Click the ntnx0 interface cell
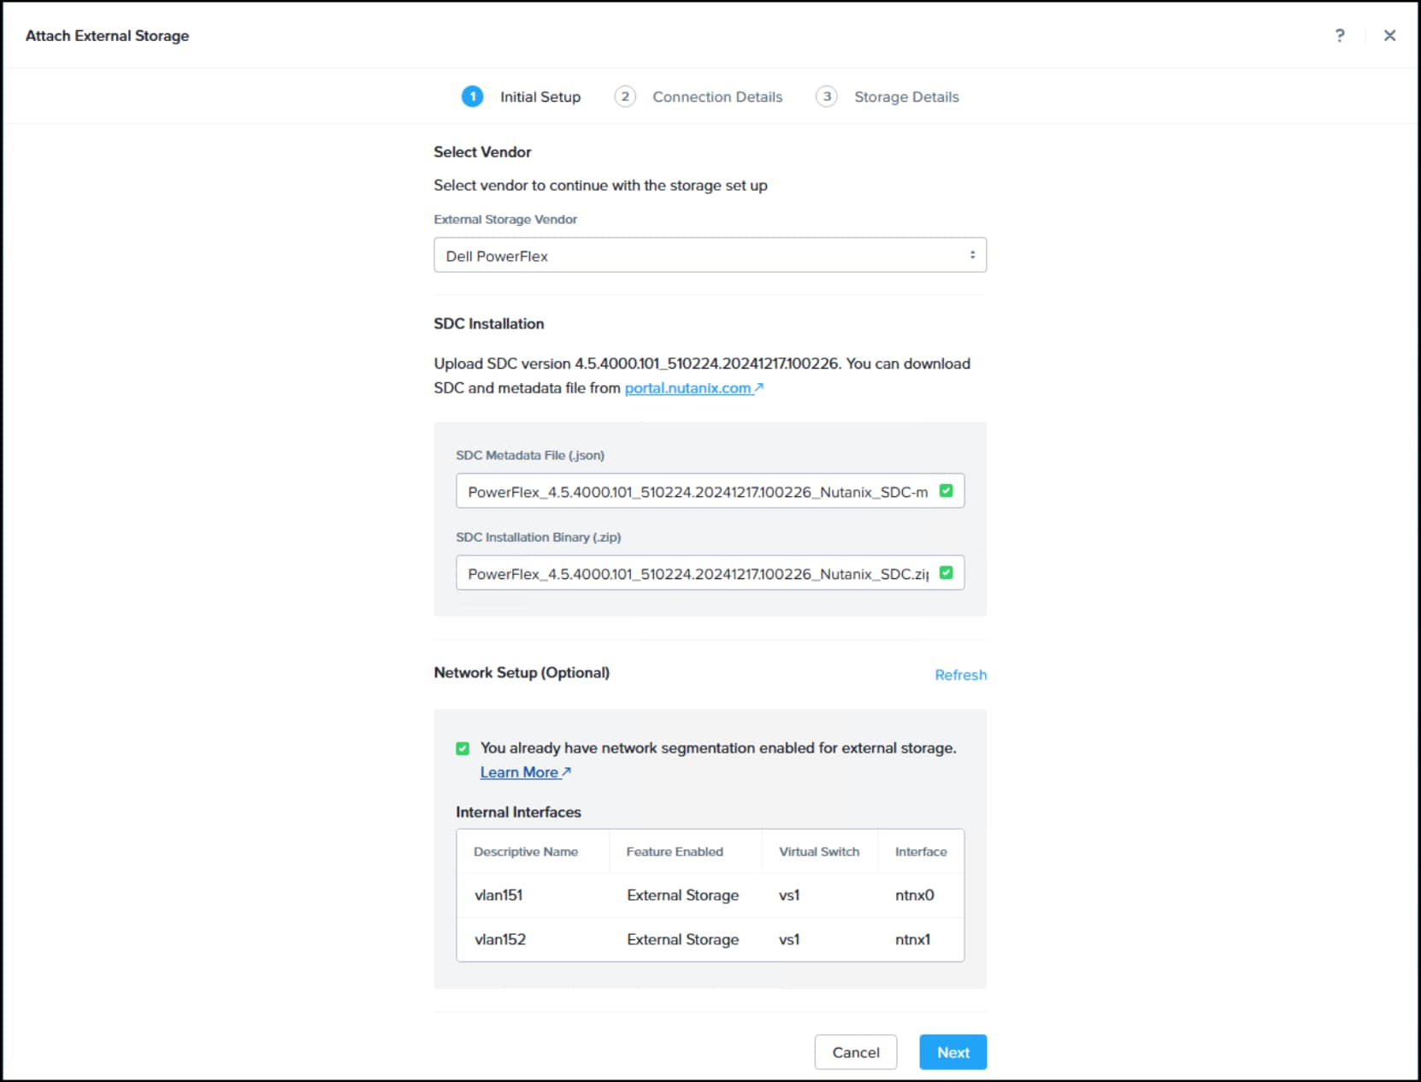 [915, 896]
